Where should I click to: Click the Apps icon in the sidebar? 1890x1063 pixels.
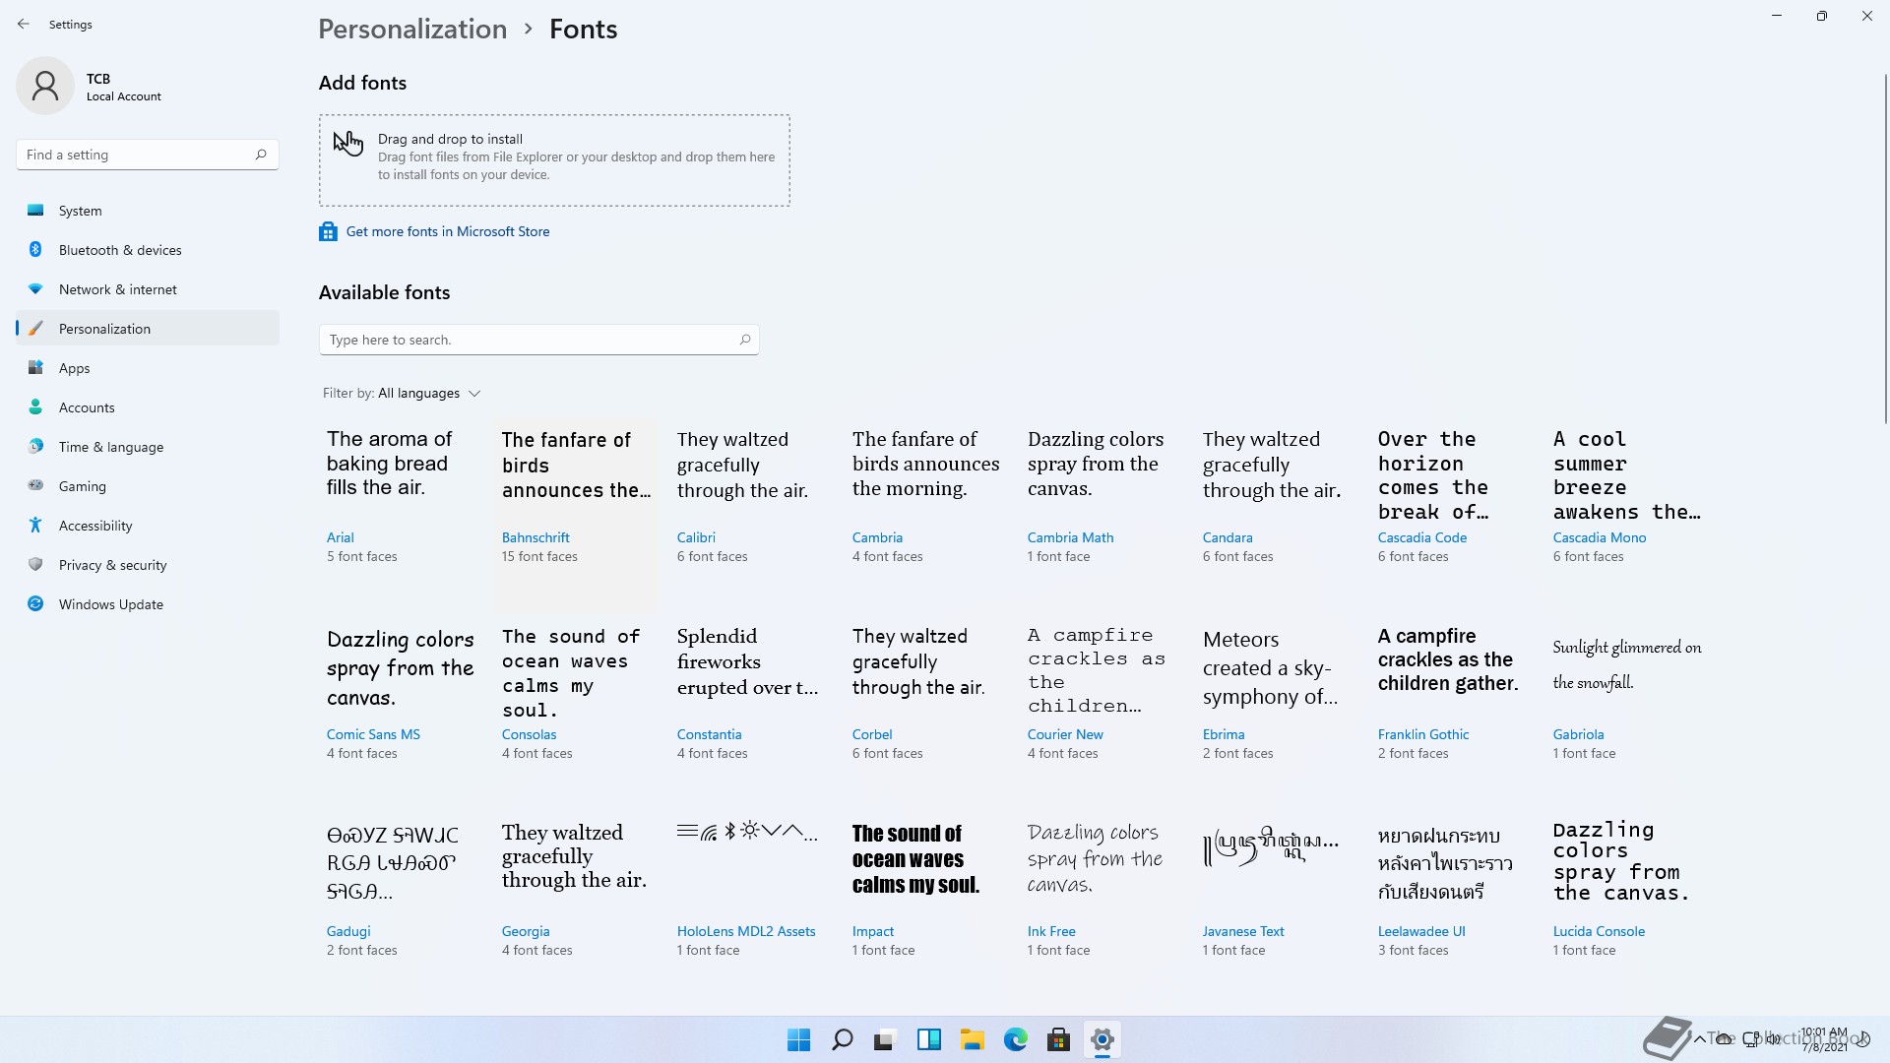35,367
